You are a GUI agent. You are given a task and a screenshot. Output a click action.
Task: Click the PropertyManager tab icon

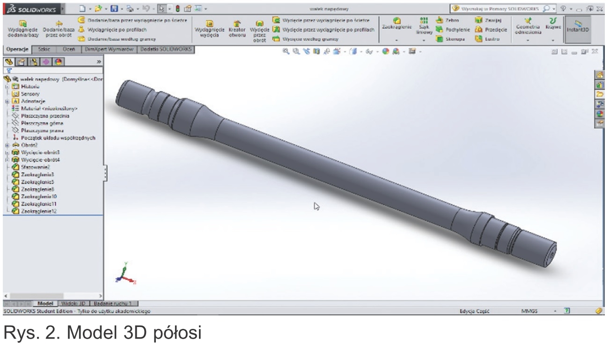21,62
